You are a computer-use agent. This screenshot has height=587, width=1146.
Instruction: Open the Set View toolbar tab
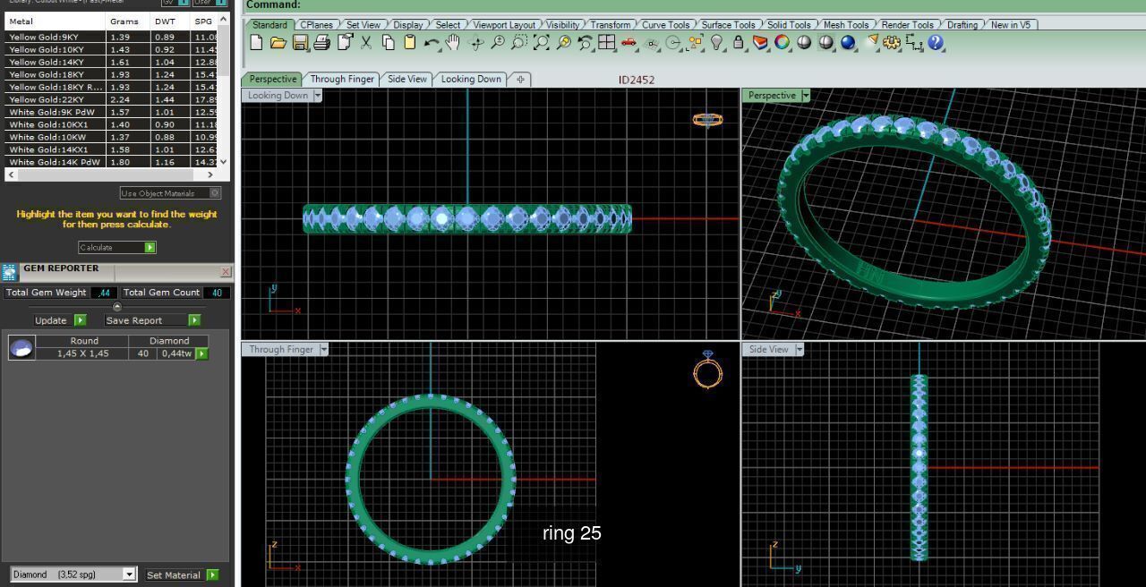(x=363, y=25)
